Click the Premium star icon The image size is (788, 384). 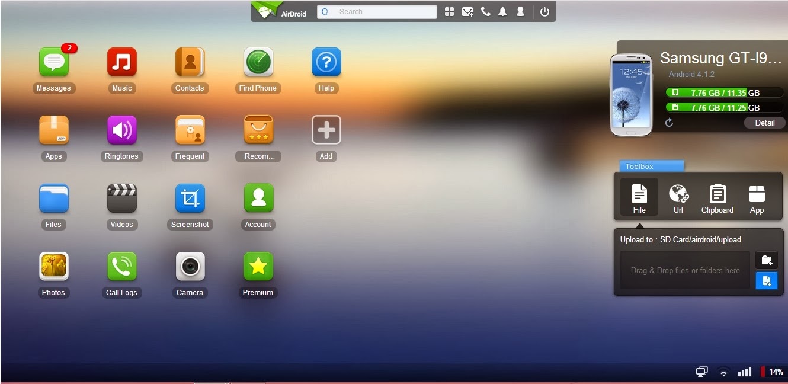tap(258, 265)
